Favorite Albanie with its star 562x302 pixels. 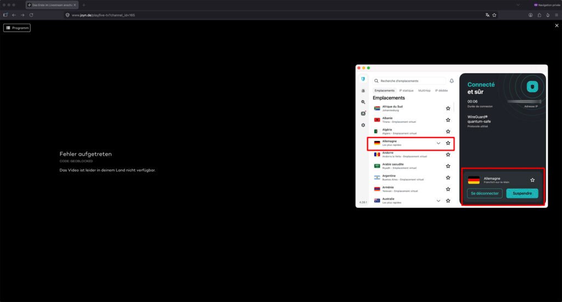448,120
